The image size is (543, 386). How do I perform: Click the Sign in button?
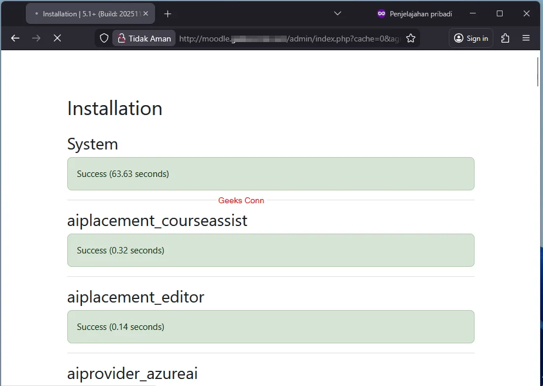pyautogui.click(x=470, y=38)
